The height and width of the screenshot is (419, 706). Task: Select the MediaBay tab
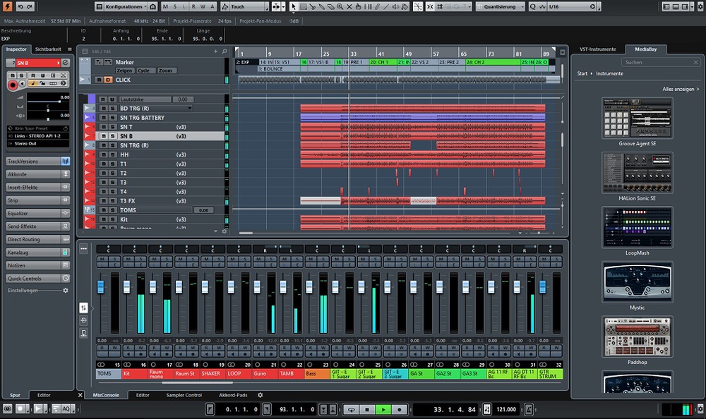click(646, 49)
